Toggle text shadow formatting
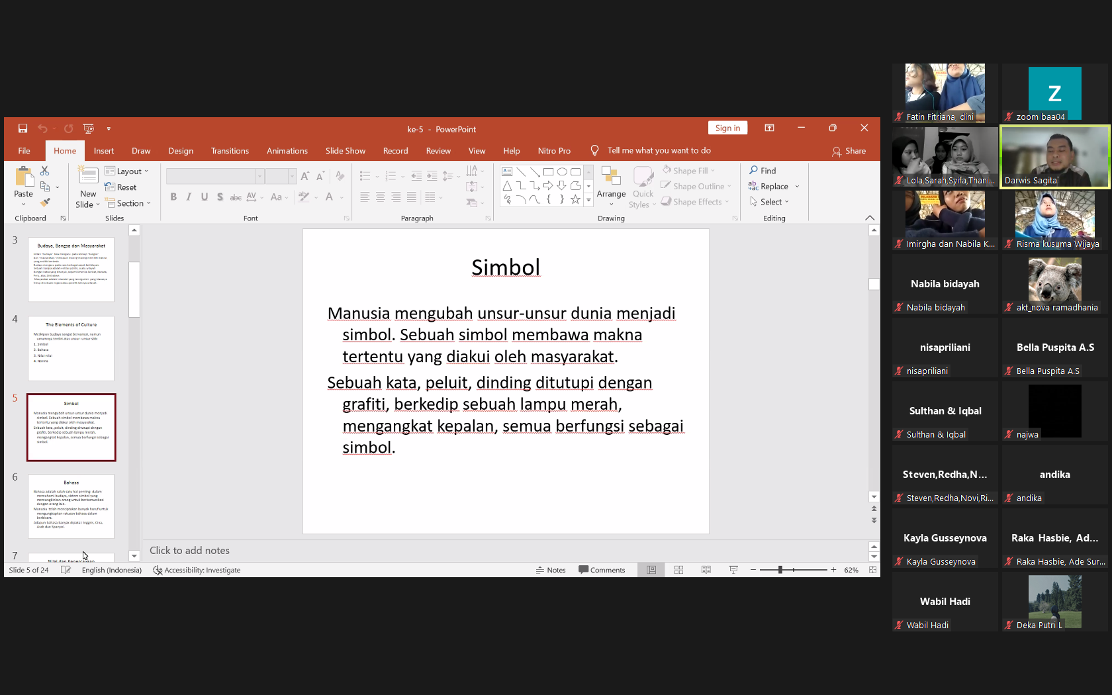 [x=220, y=197]
